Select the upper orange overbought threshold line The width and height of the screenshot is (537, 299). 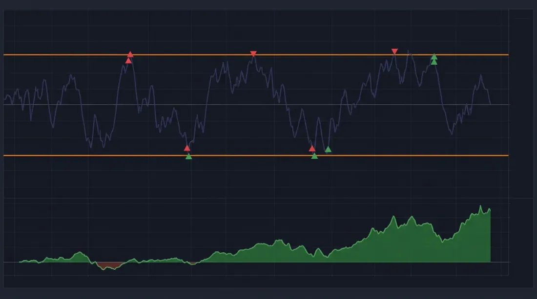tap(73, 55)
